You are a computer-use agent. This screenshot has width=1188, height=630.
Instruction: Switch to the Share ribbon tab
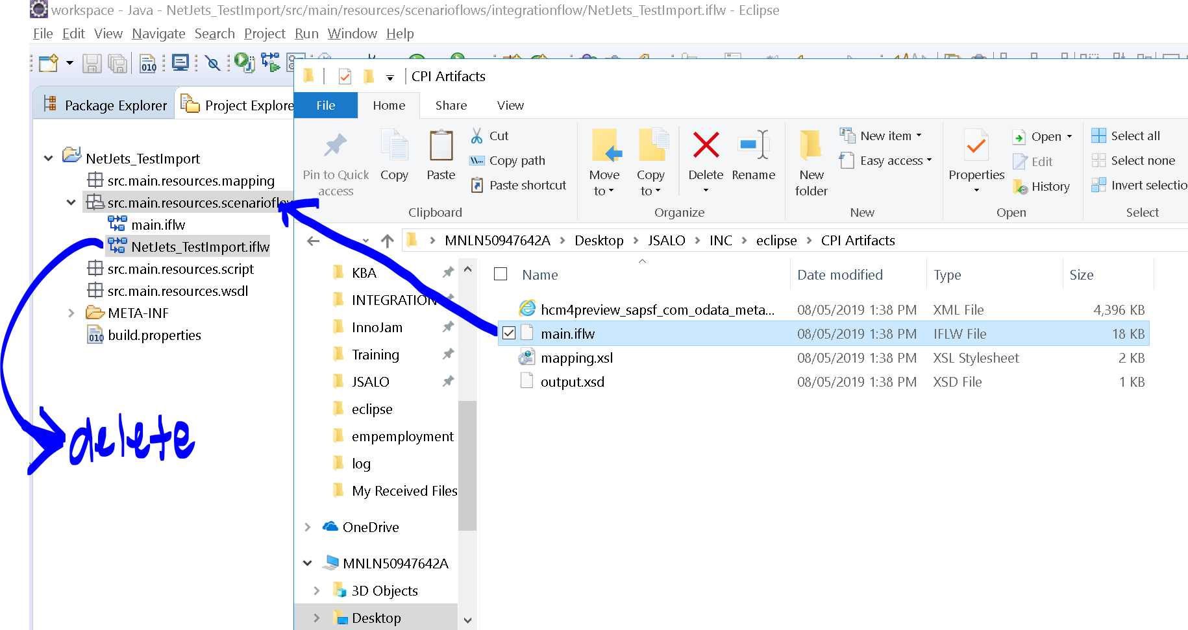451,105
